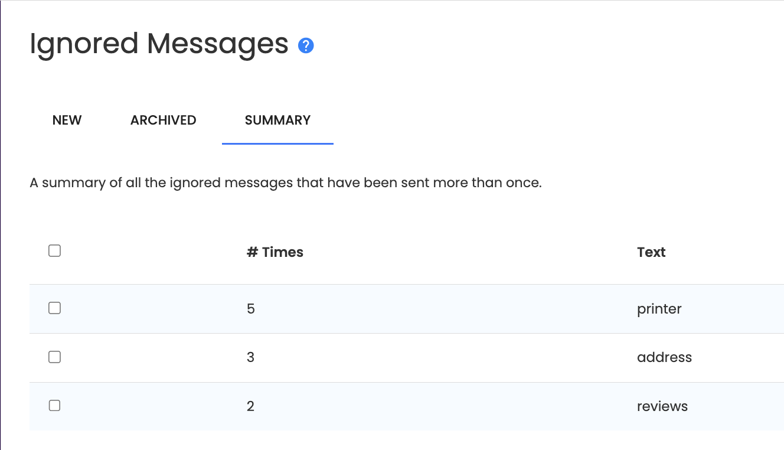Sort by the # Times column header
This screenshot has height=450, width=784.
click(x=275, y=252)
